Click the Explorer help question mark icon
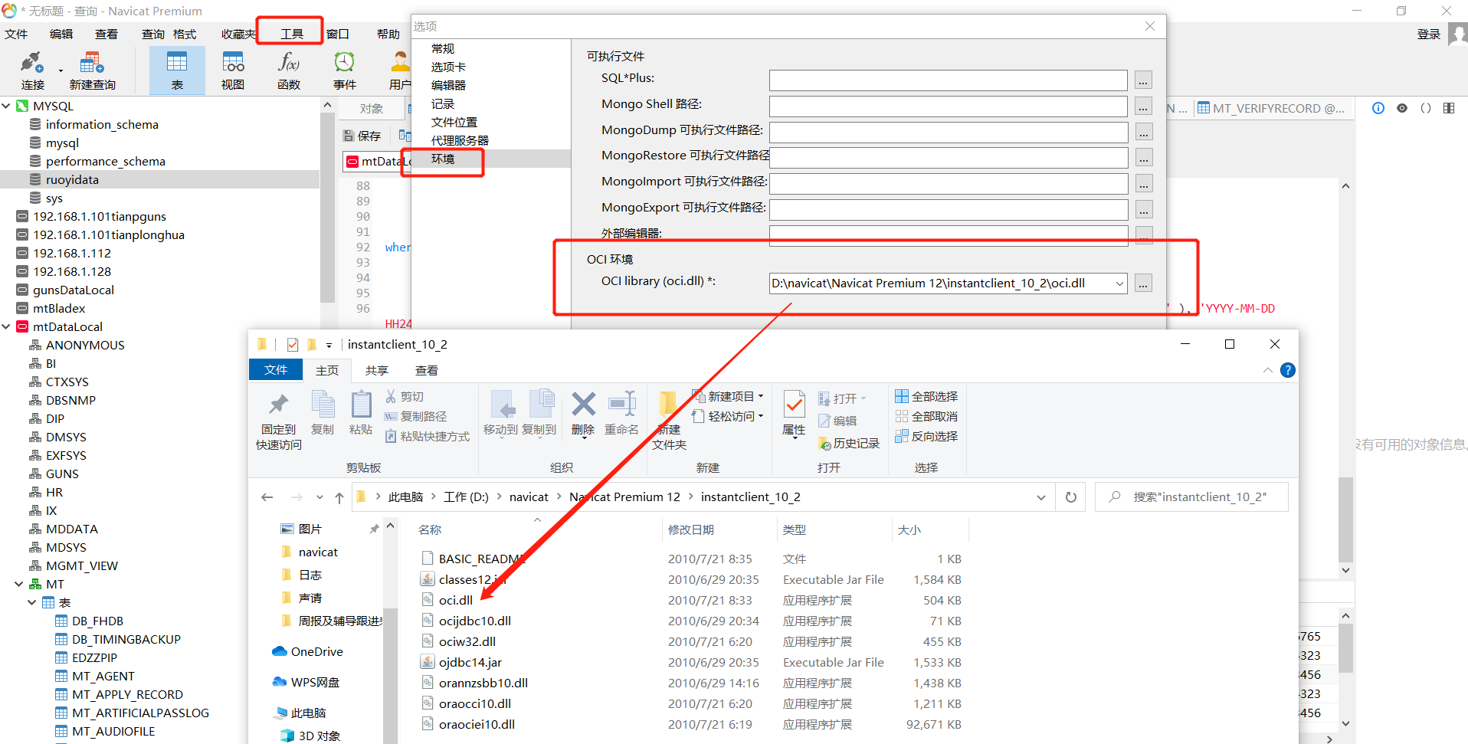The height and width of the screenshot is (744, 1468). pos(1288,370)
